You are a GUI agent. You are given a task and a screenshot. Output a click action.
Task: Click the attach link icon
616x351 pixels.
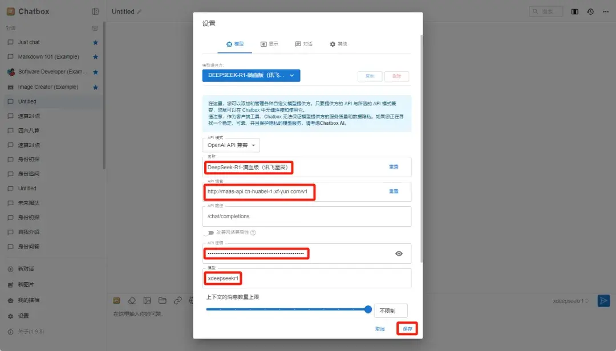(x=177, y=300)
